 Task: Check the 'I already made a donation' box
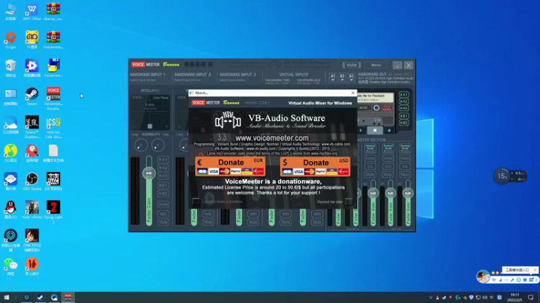coord(196,201)
